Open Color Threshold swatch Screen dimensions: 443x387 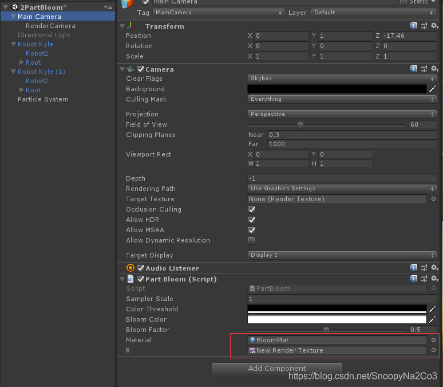click(x=337, y=309)
